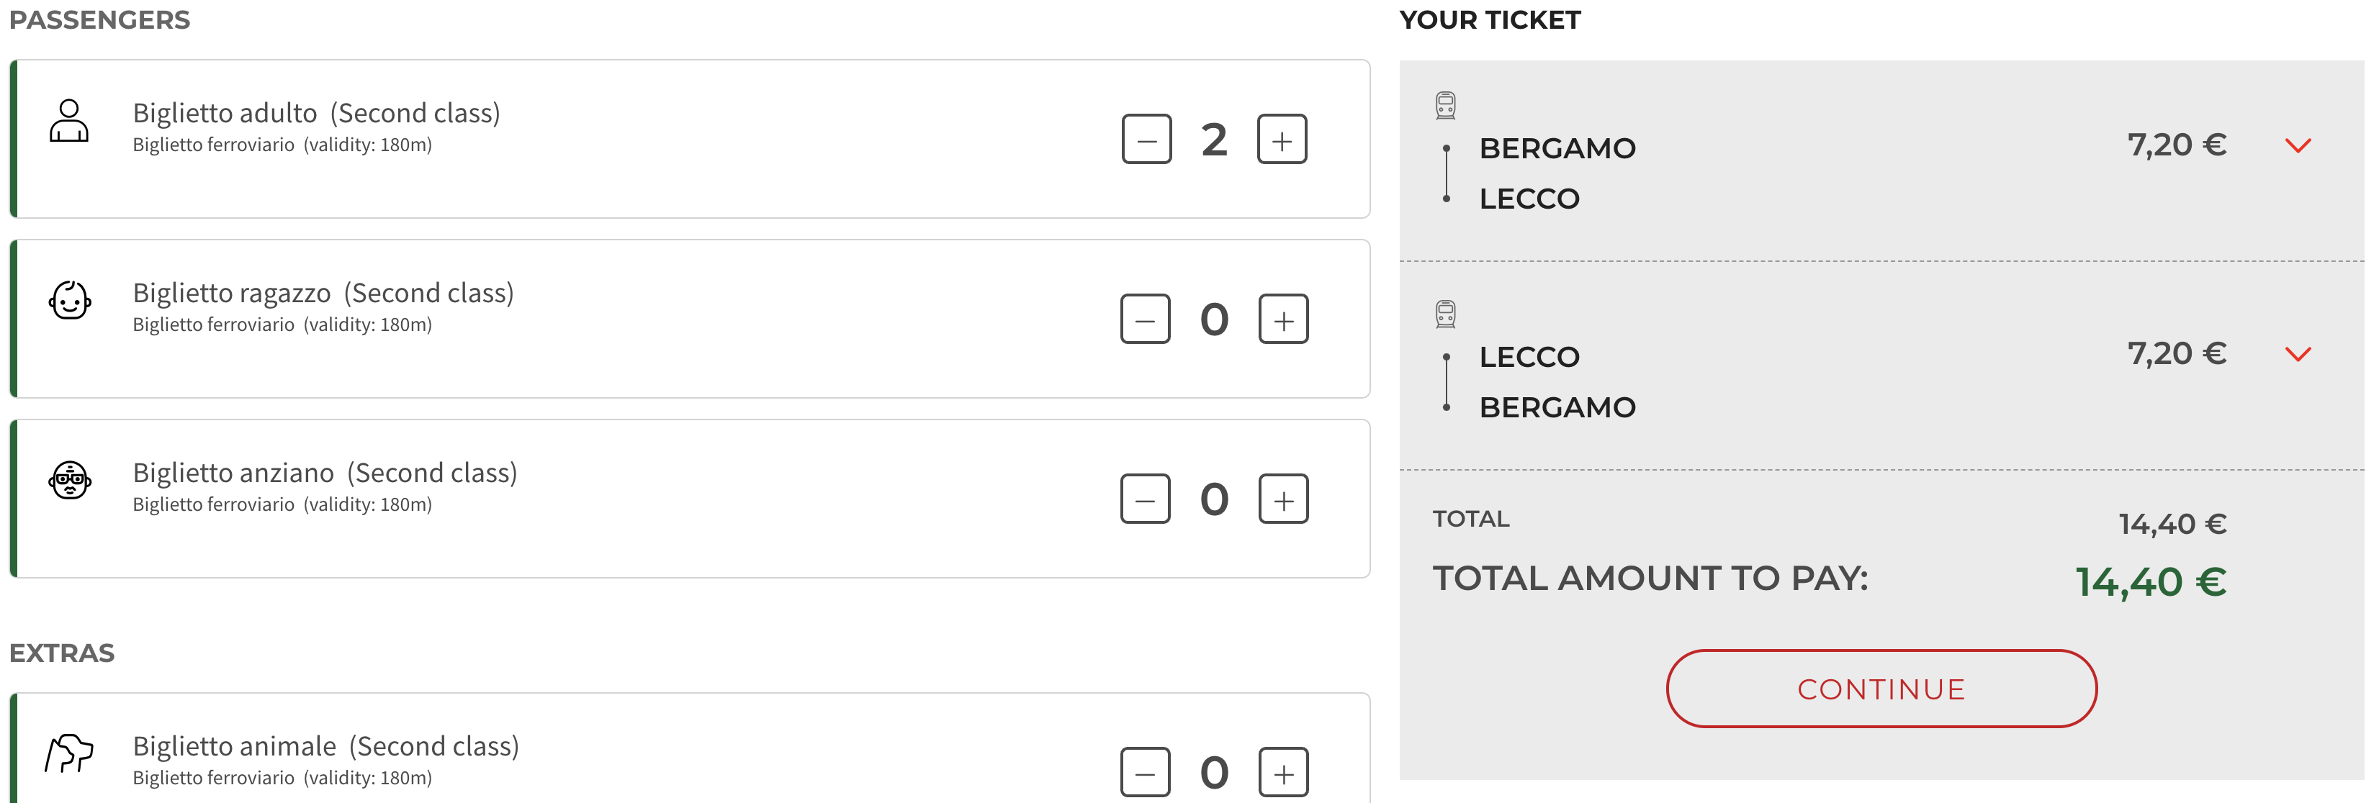Remove one Biglietto ragazzo ticket
Screen dimensions: 2379x803
tap(1145, 319)
